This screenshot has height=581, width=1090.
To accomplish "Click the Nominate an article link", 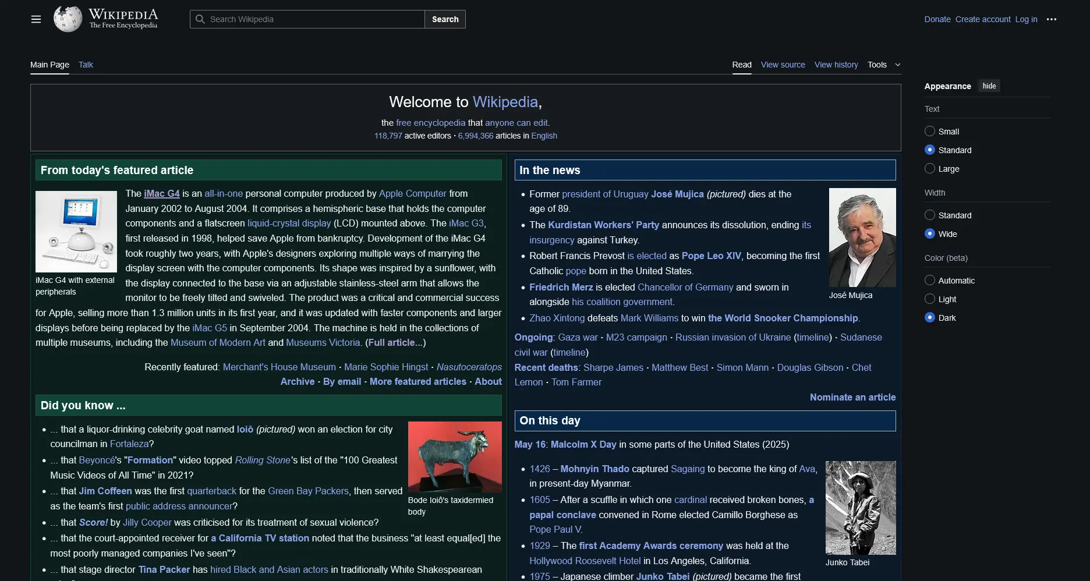I will (852, 398).
